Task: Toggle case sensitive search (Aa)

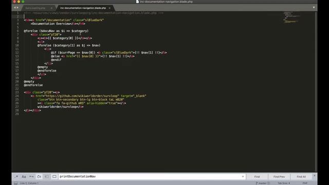Action: click(x=24, y=177)
